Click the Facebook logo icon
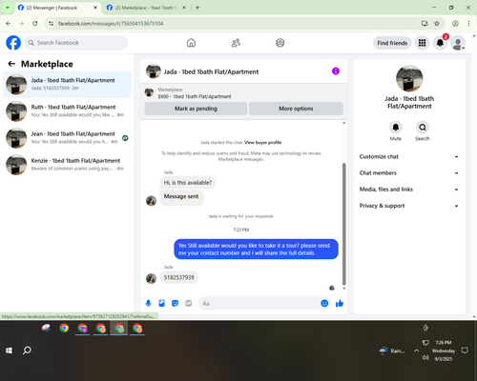 (x=13, y=43)
